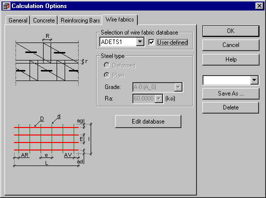Uncheck the User-defined checkbox

(x=151, y=42)
